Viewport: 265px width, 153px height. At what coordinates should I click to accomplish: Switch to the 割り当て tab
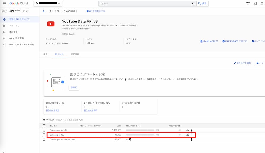pos(59,54)
